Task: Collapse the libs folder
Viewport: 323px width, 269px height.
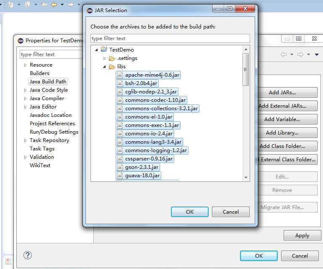Action: tap(104, 67)
